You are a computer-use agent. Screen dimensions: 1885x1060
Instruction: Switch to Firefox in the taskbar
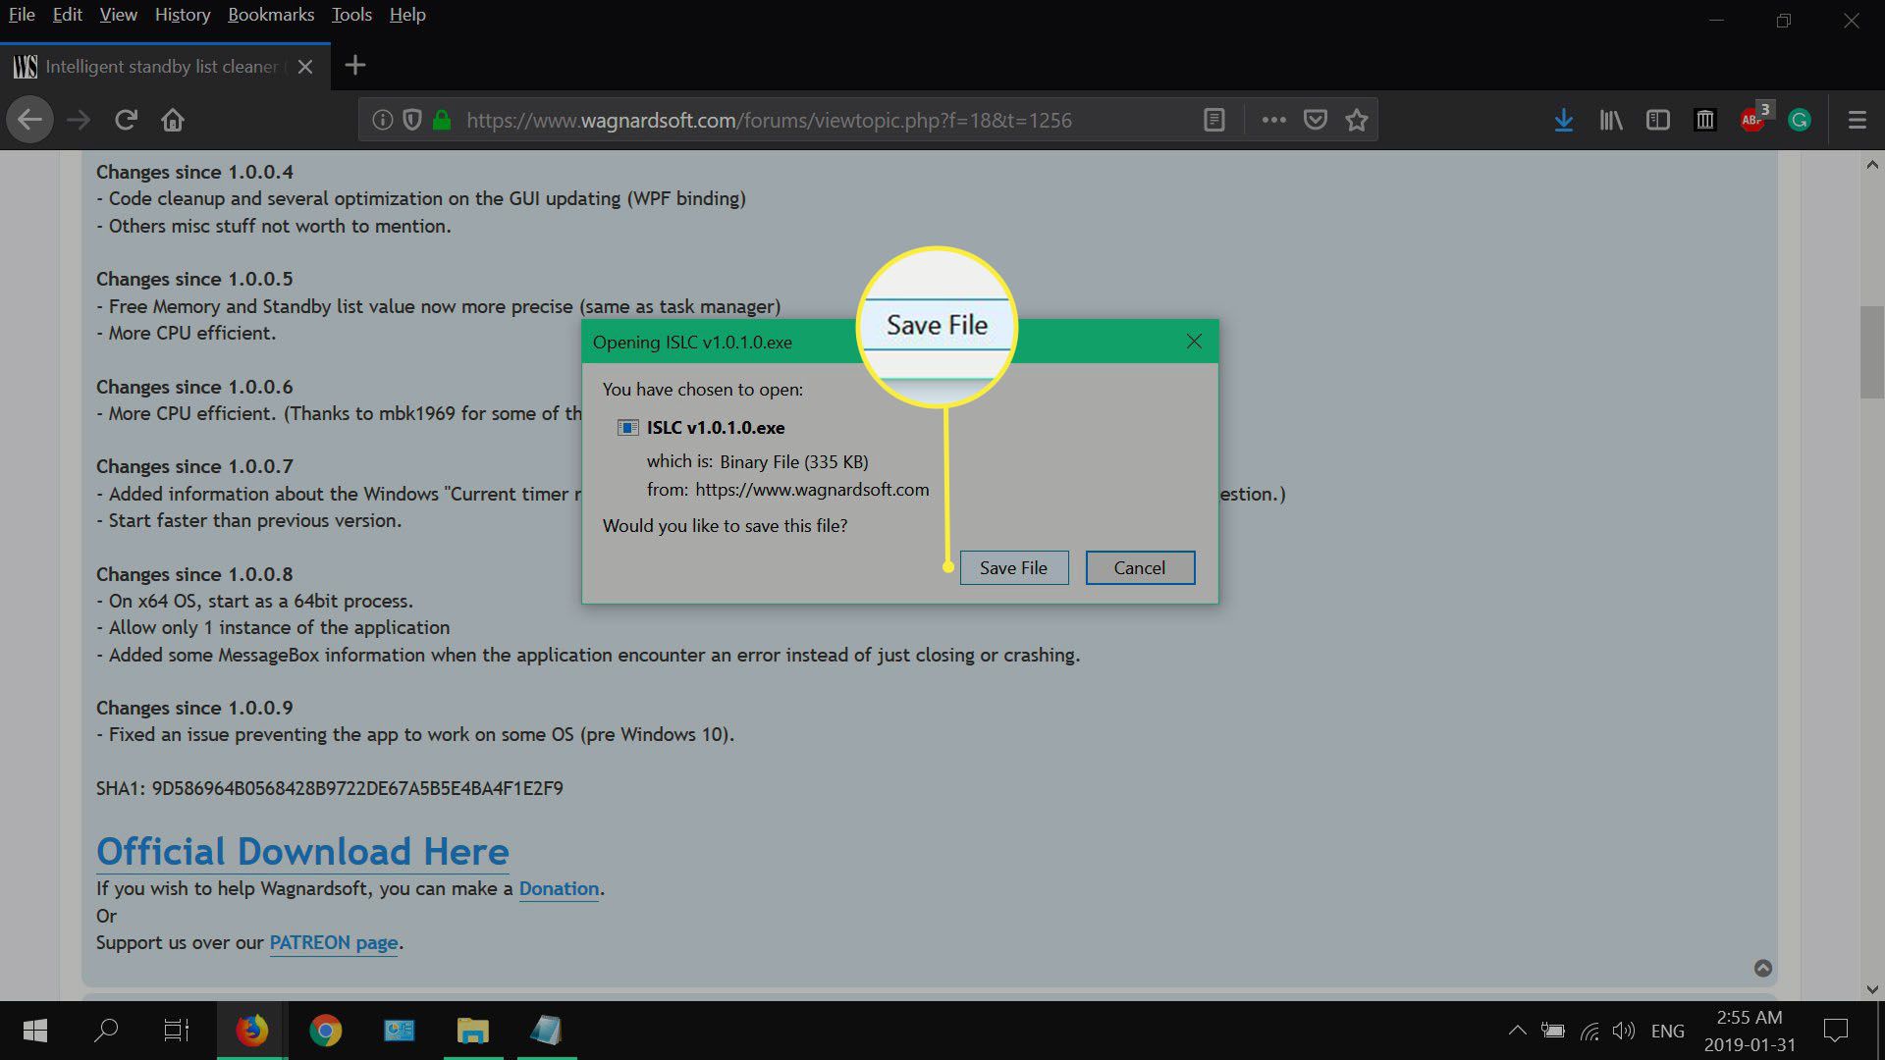coord(251,1031)
